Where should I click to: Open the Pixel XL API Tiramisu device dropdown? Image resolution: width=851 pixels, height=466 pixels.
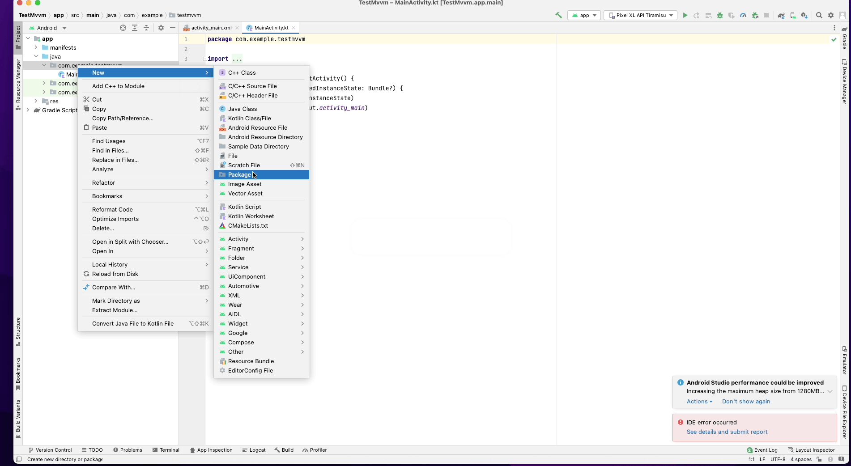[640, 15]
